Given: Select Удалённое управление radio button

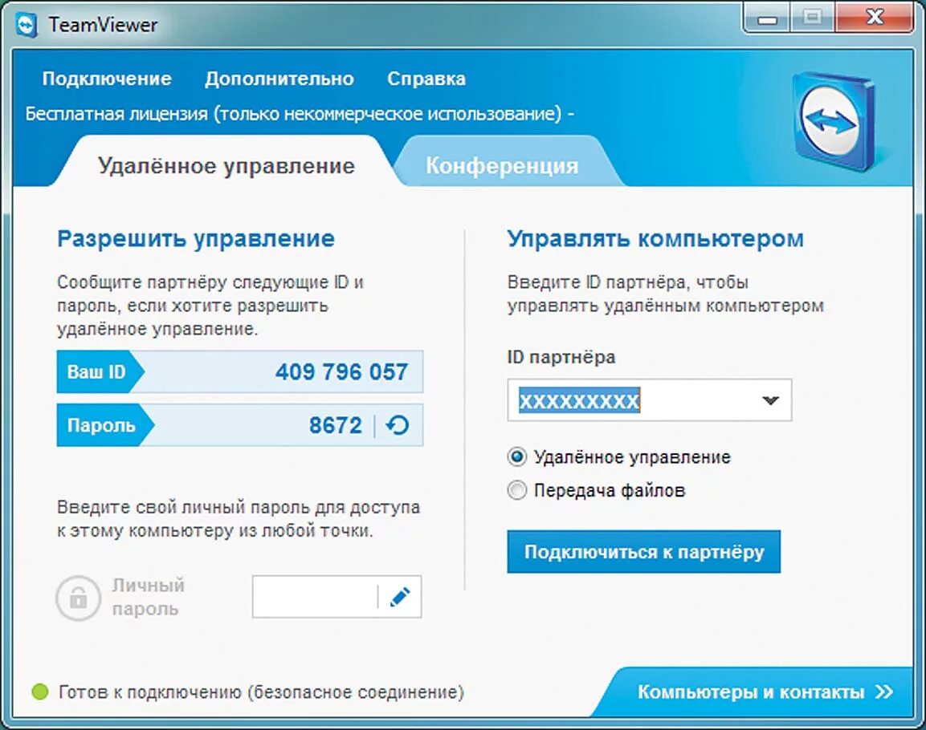Looking at the screenshot, I should point(517,457).
